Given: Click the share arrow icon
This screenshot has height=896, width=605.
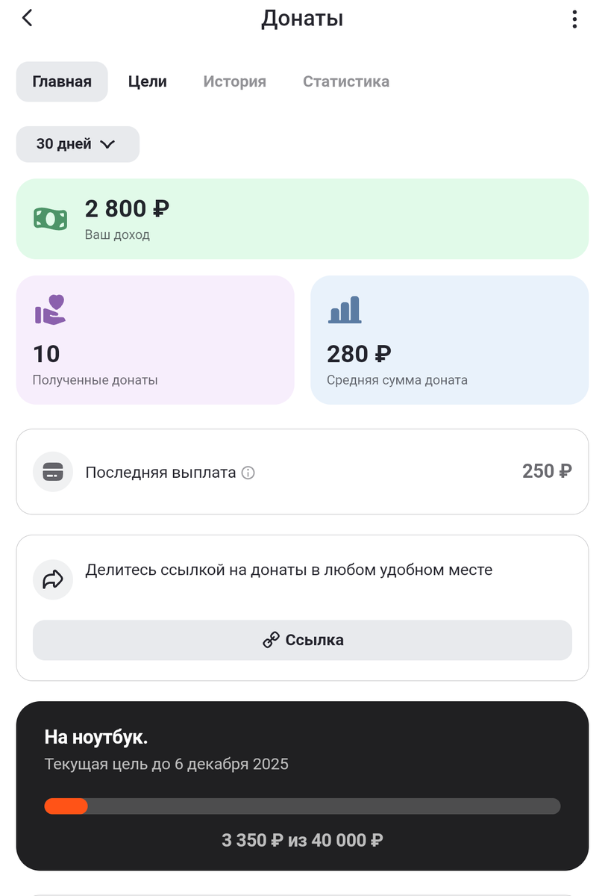Looking at the screenshot, I should 52,579.
